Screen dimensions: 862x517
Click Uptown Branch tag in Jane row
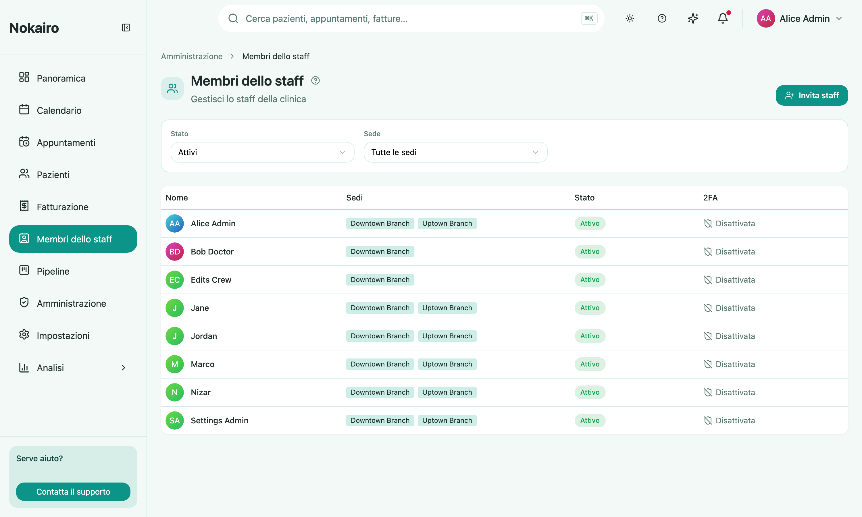[447, 308]
